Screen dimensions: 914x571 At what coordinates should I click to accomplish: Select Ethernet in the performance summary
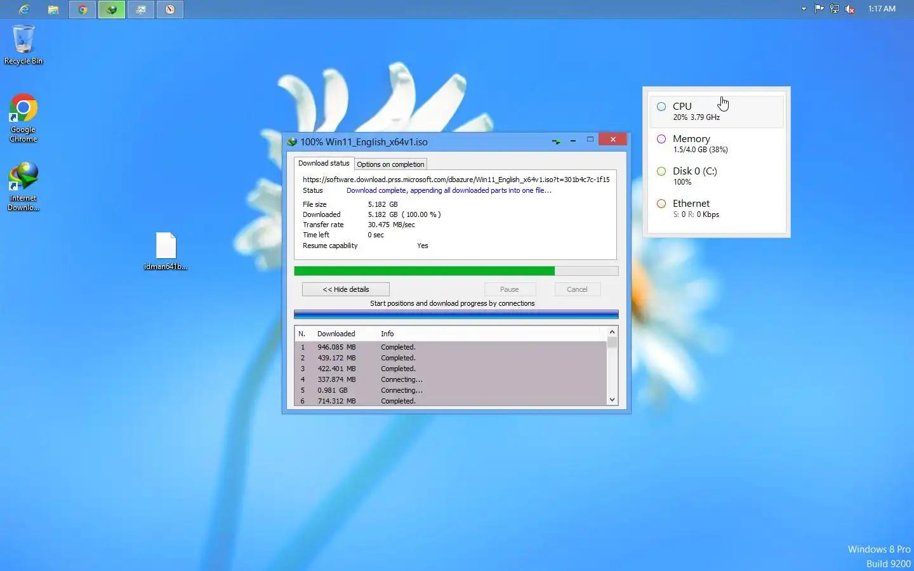pyautogui.click(x=716, y=208)
